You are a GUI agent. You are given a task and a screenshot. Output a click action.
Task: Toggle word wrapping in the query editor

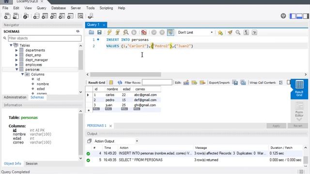pos(254,32)
